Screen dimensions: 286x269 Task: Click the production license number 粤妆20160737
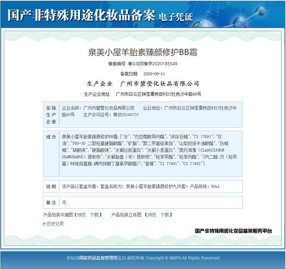[126, 115]
